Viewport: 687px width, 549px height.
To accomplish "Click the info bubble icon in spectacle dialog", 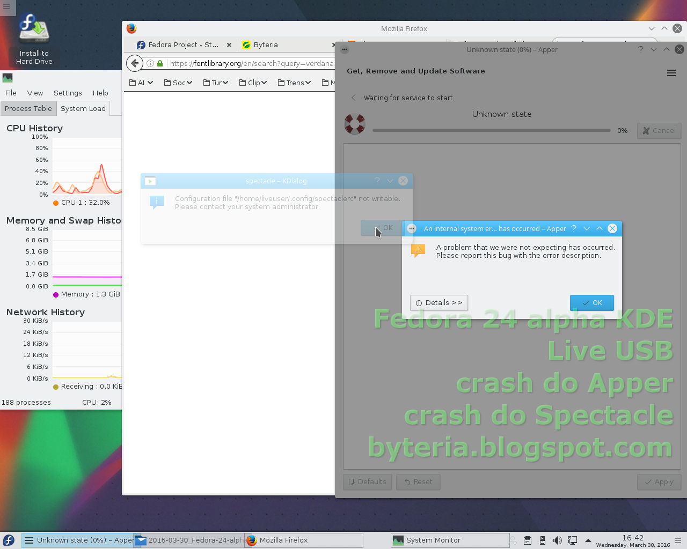I will tap(156, 202).
